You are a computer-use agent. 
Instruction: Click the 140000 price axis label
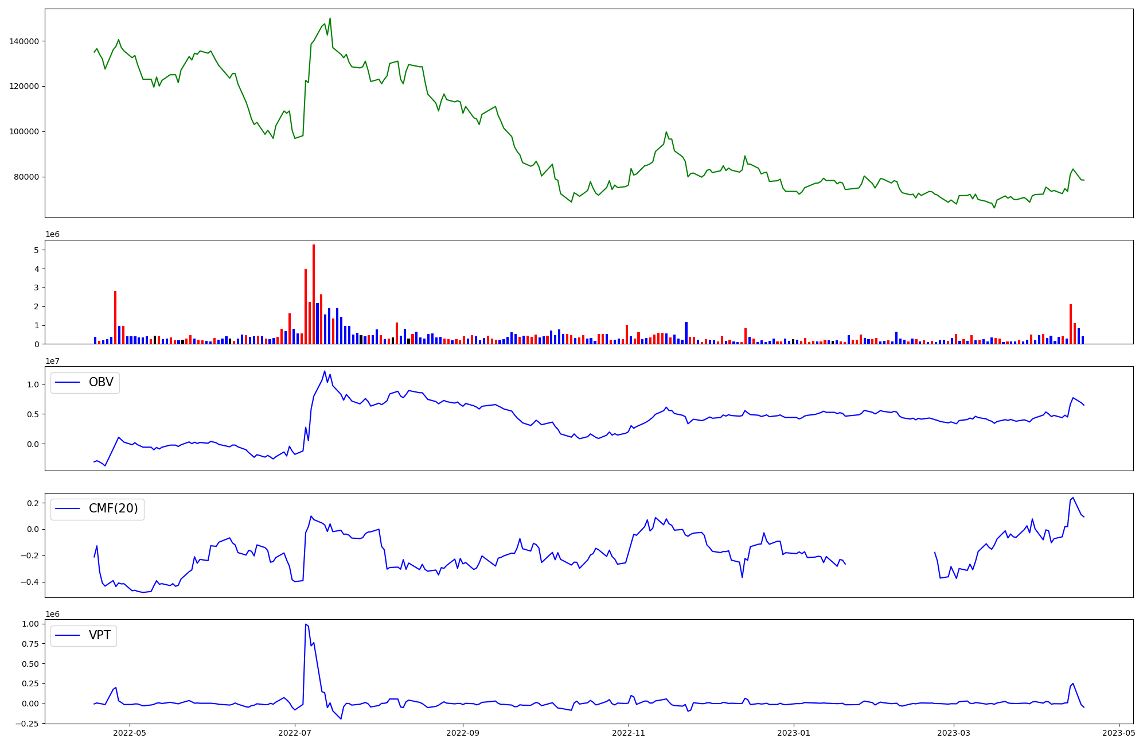(24, 41)
